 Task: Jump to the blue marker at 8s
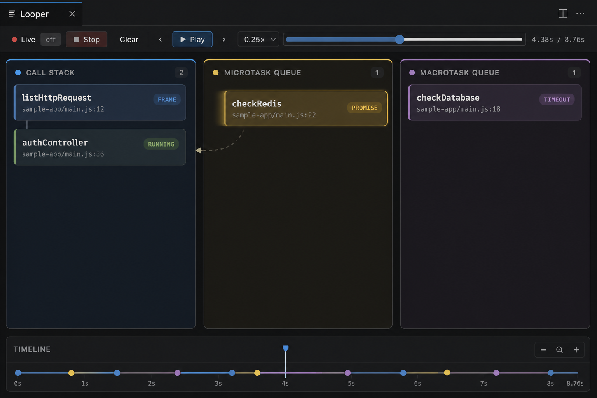(551, 373)
